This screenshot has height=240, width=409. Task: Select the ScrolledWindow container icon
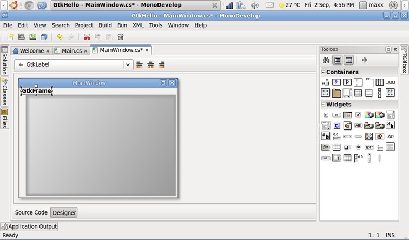(x=347, y=93)
